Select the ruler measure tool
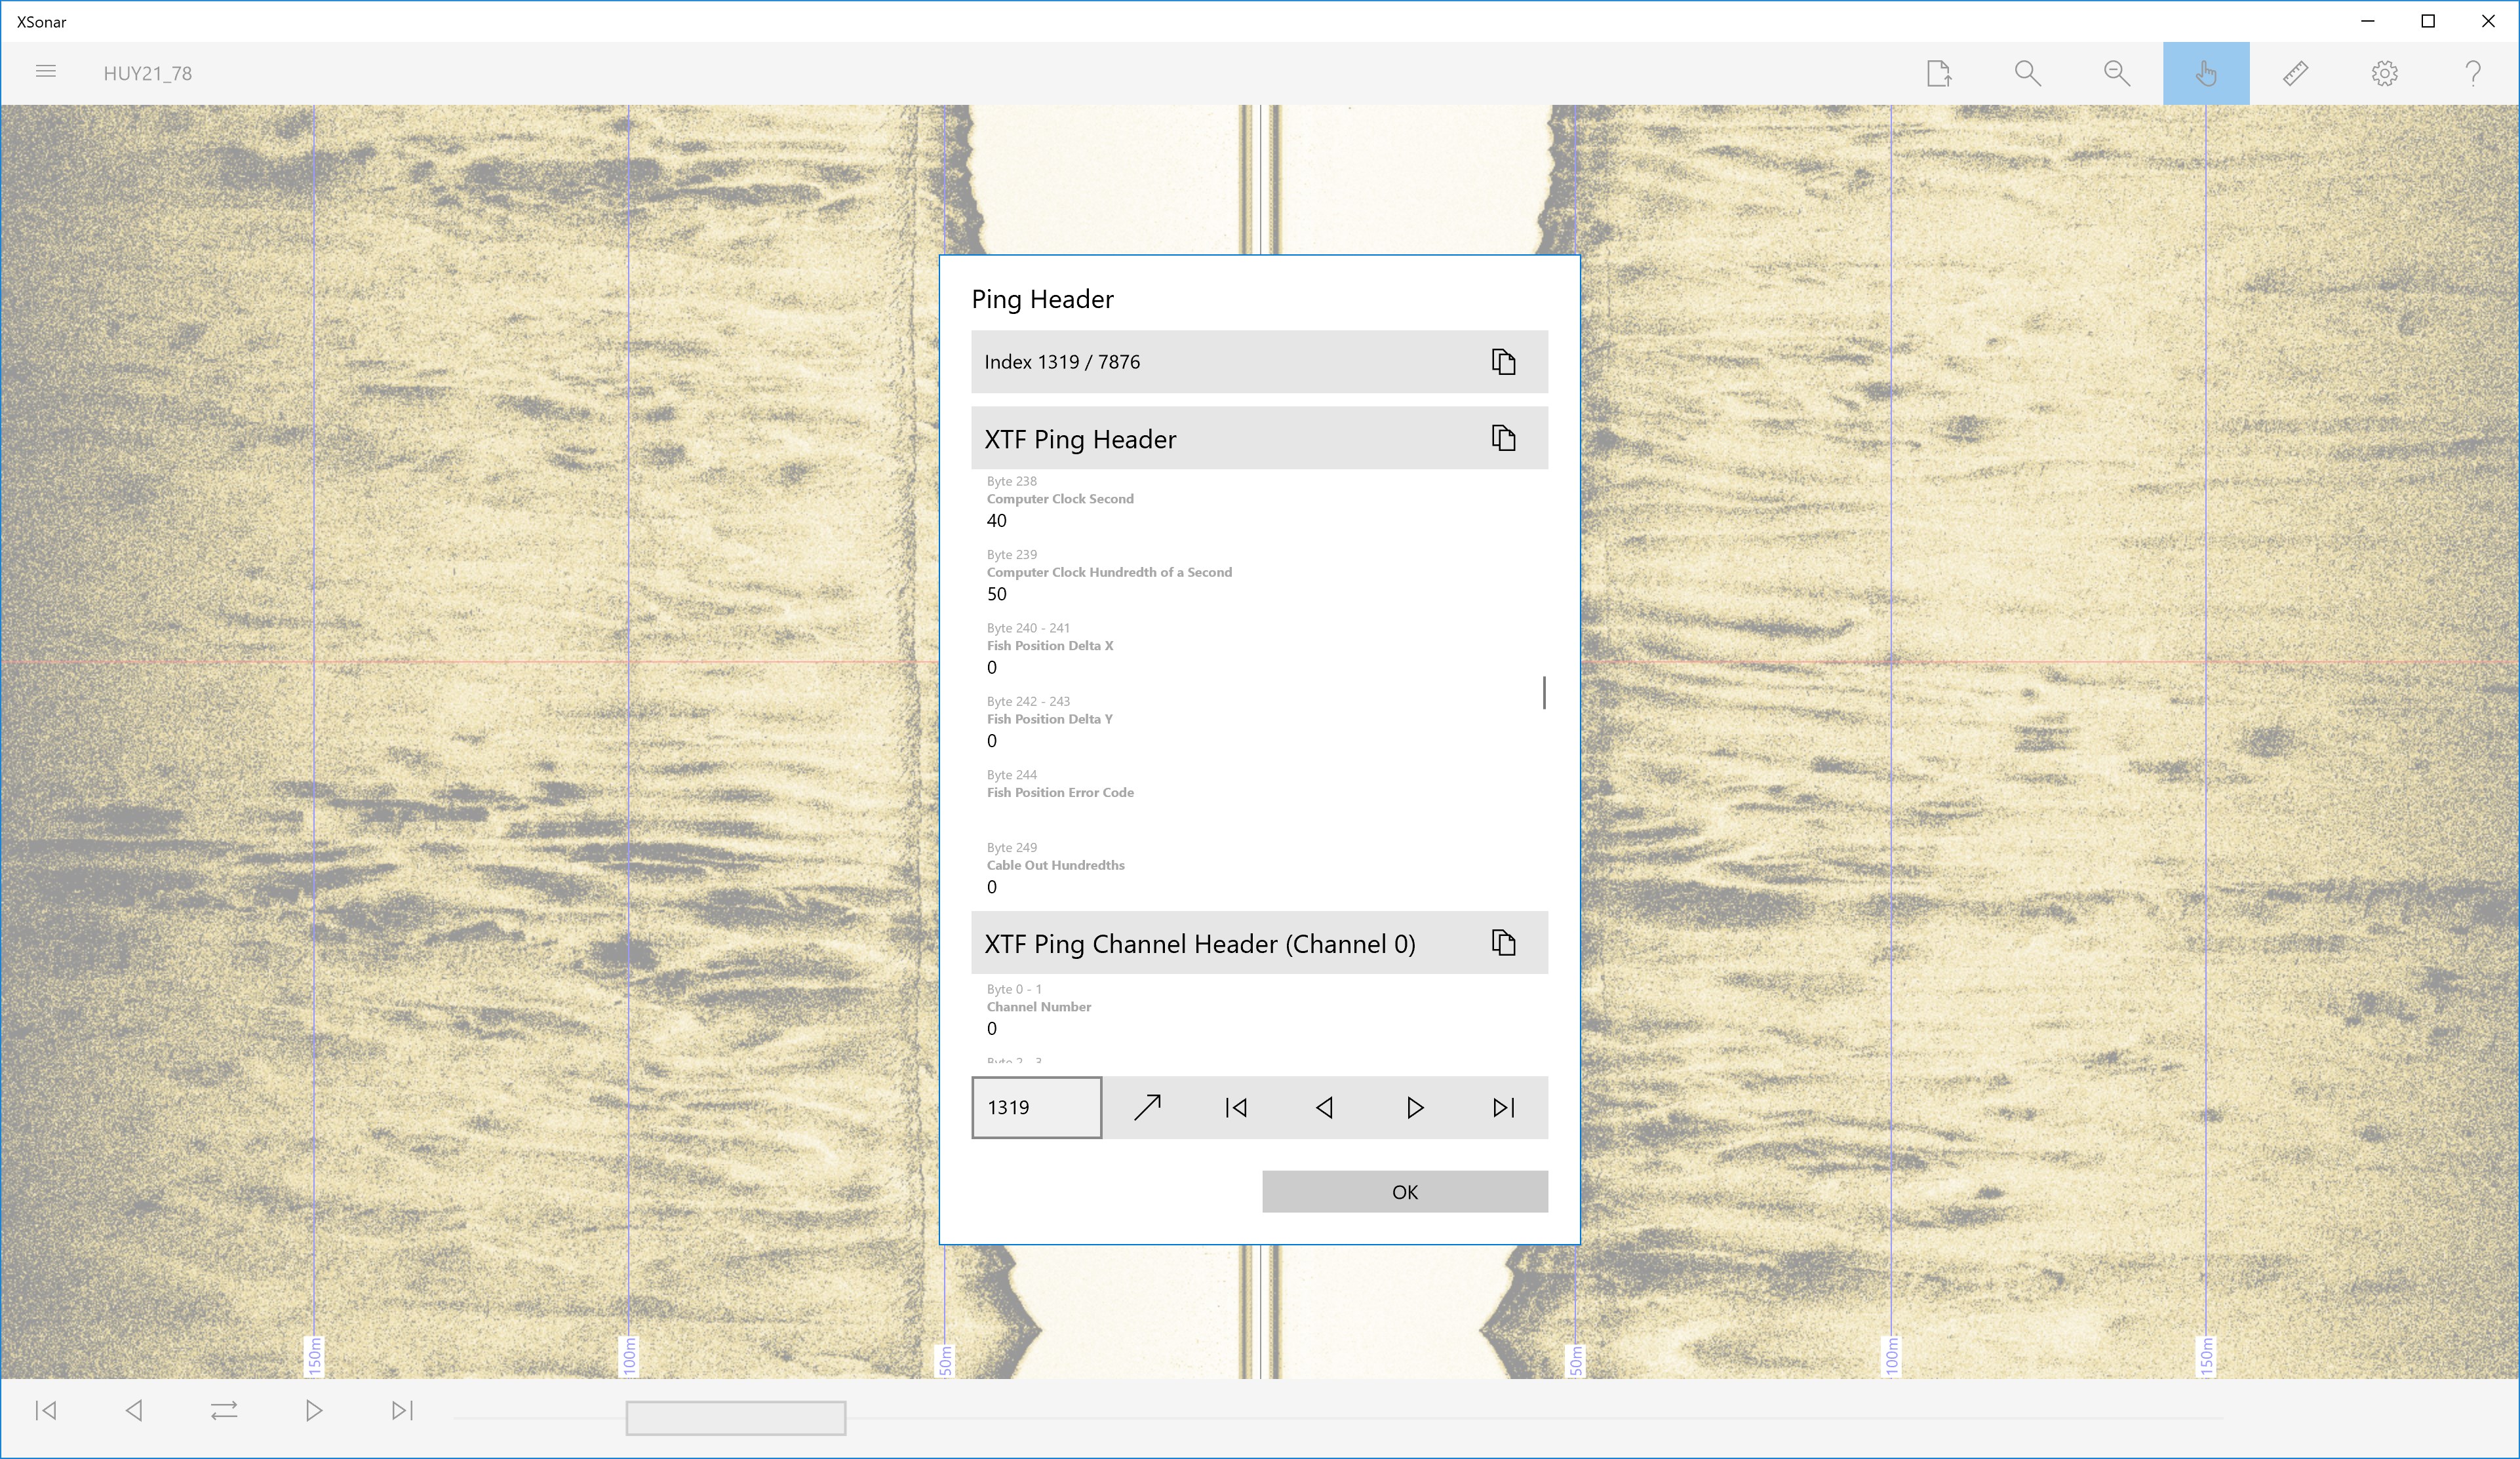 pos(2295,73)
